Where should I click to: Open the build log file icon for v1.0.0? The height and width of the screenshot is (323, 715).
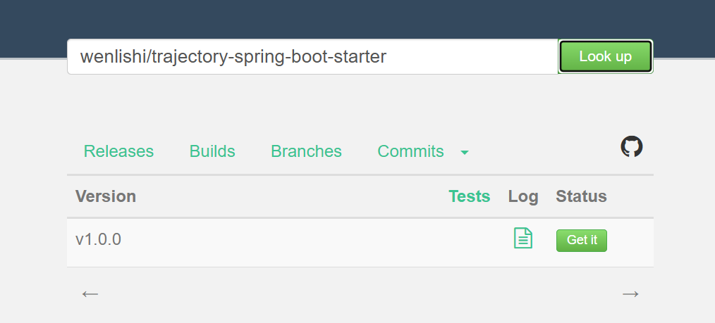pyautogui.click(x=522, y=239)
